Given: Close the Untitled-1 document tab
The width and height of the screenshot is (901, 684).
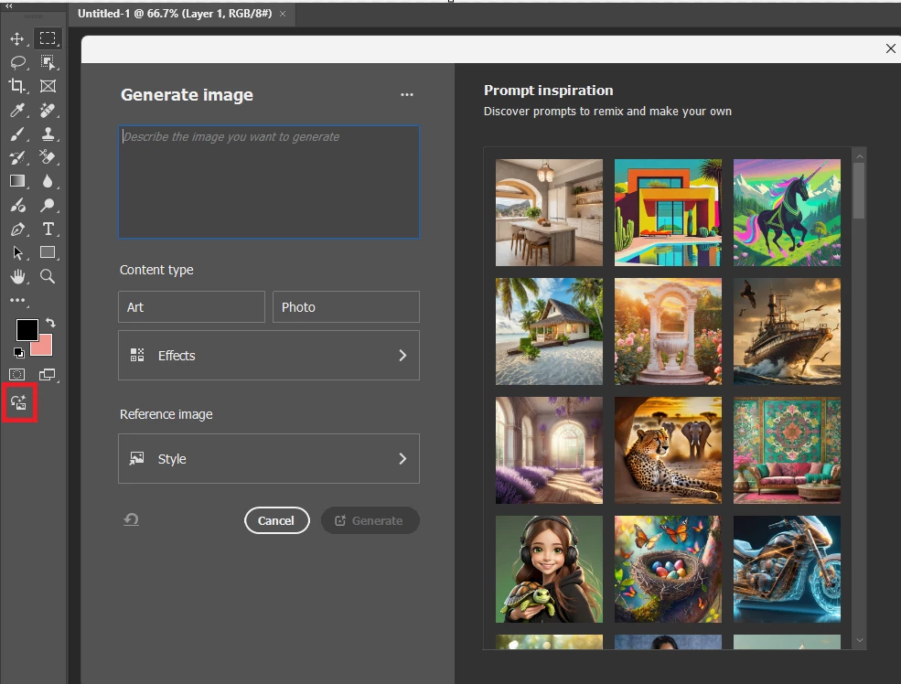Looking at the screenshot, I should pos(283,14).
